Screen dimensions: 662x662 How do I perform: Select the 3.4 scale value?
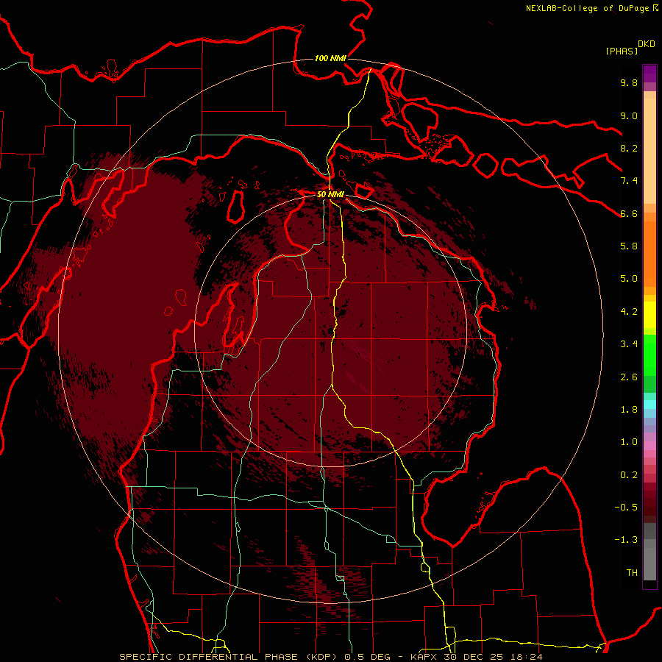(x=629, y=344)
